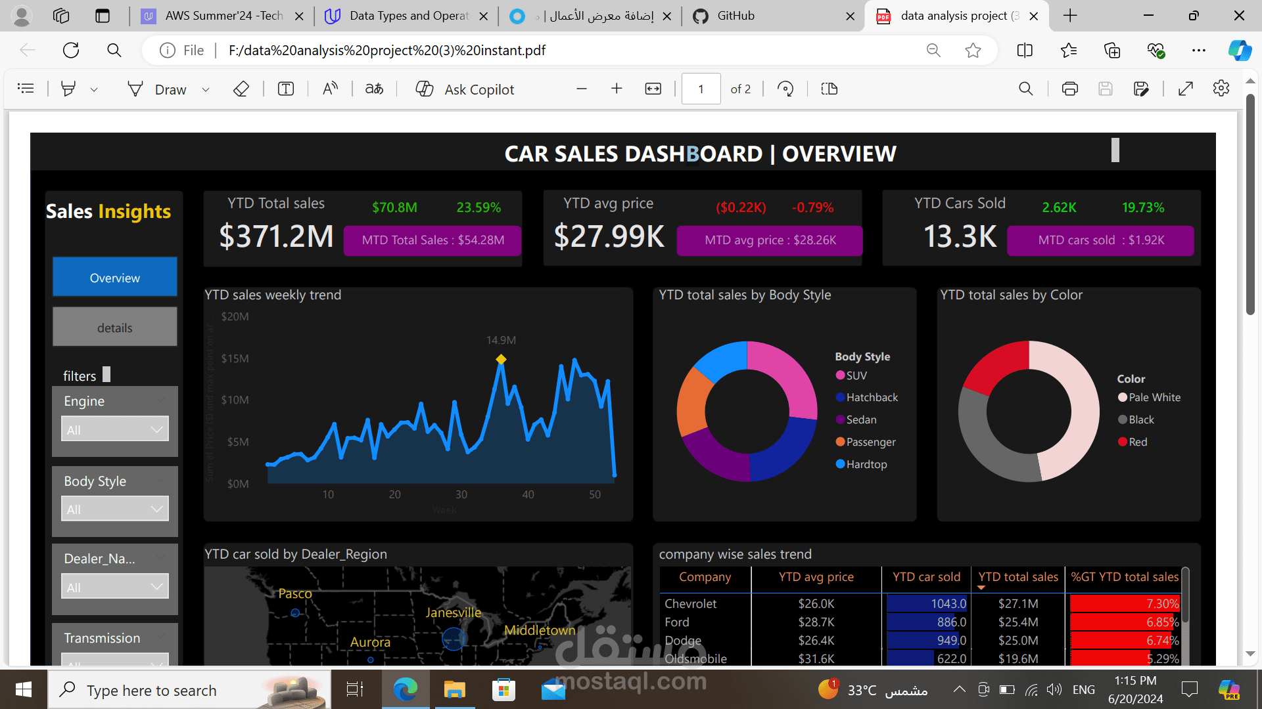Click the Fit to width icon
The image size is (1262, 709).
[653, 89]
